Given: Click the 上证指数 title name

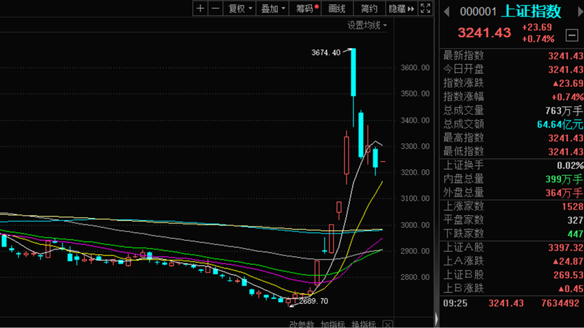Looking at the screenshot, I should 532,11.
